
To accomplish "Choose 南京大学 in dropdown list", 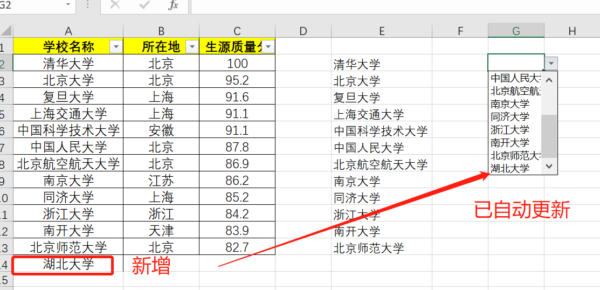I will [515, 103].
